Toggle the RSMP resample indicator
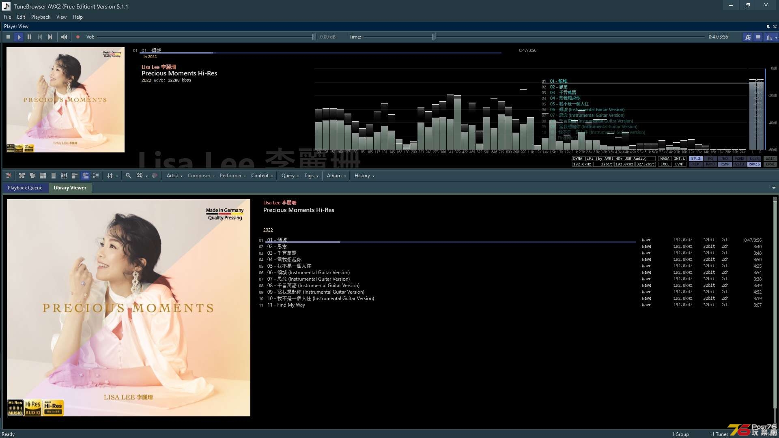This screenshot has width=779, height=438. (x=725, y=164)
